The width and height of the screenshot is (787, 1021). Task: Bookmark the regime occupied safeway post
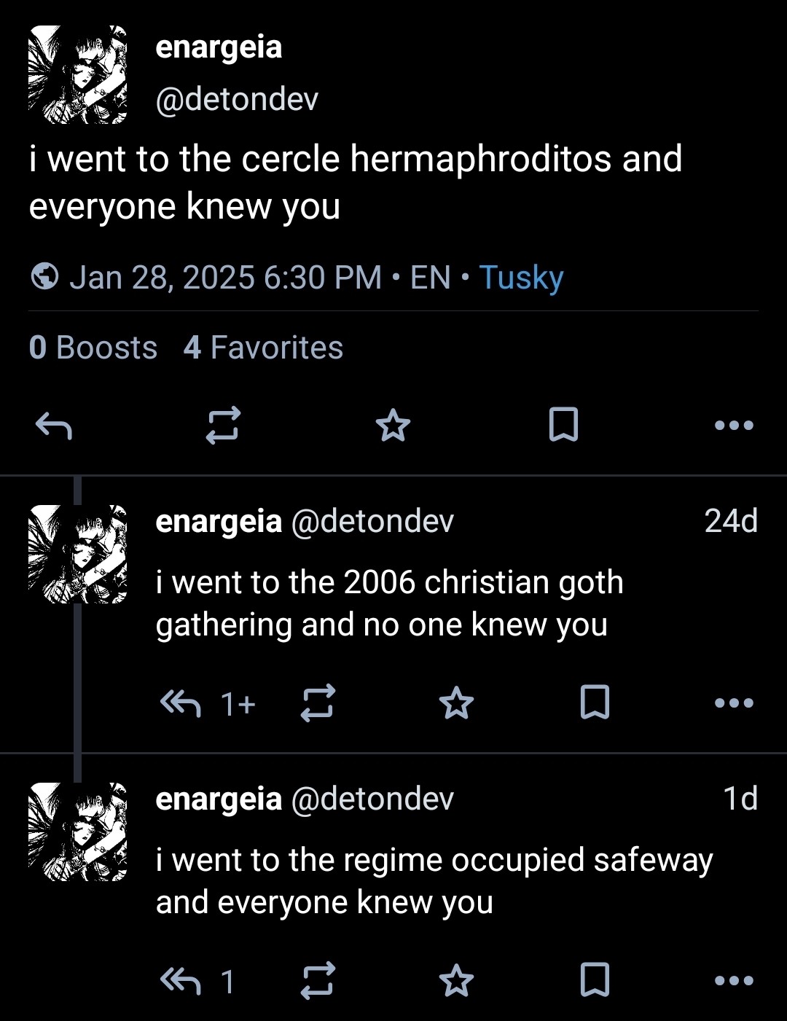click(595, 980)
